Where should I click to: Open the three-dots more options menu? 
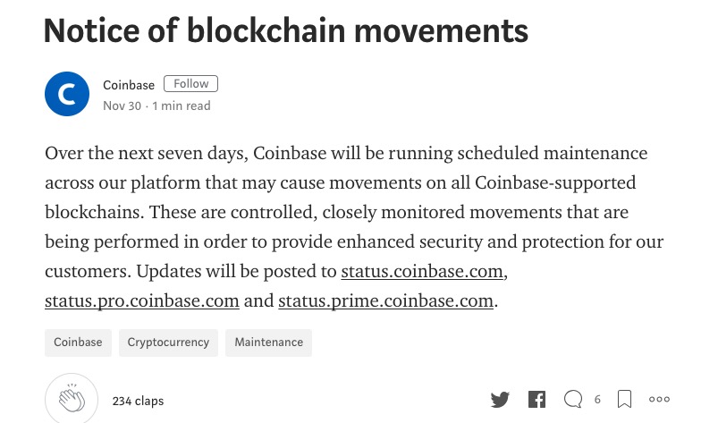pos(659,399)
